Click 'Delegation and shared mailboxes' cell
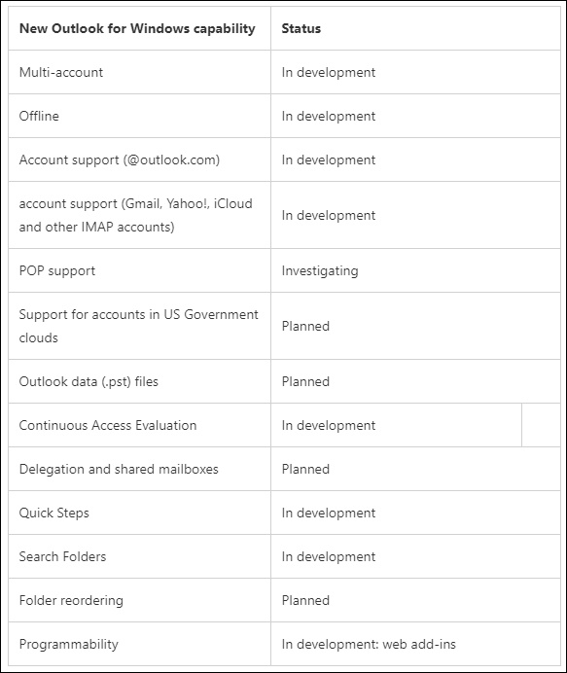567x673 pixels. point(139,469)
